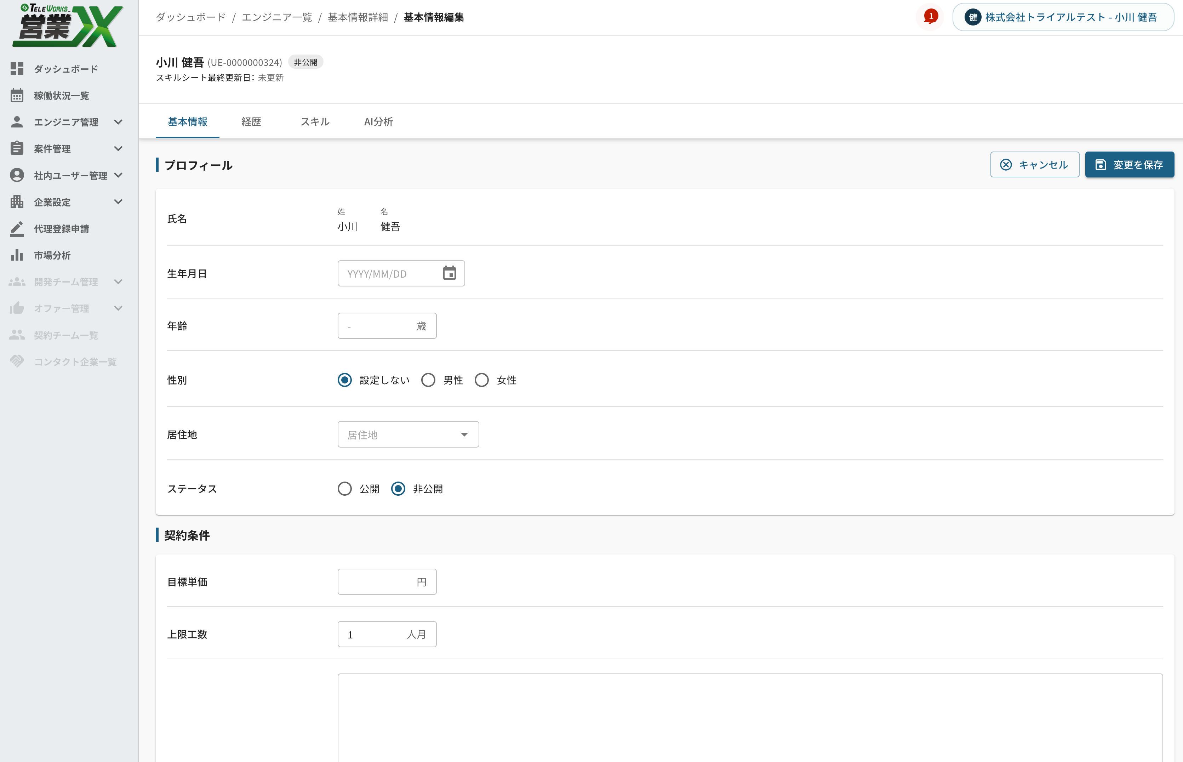Click the 市場分析 bar chart icon

point(17,255)
